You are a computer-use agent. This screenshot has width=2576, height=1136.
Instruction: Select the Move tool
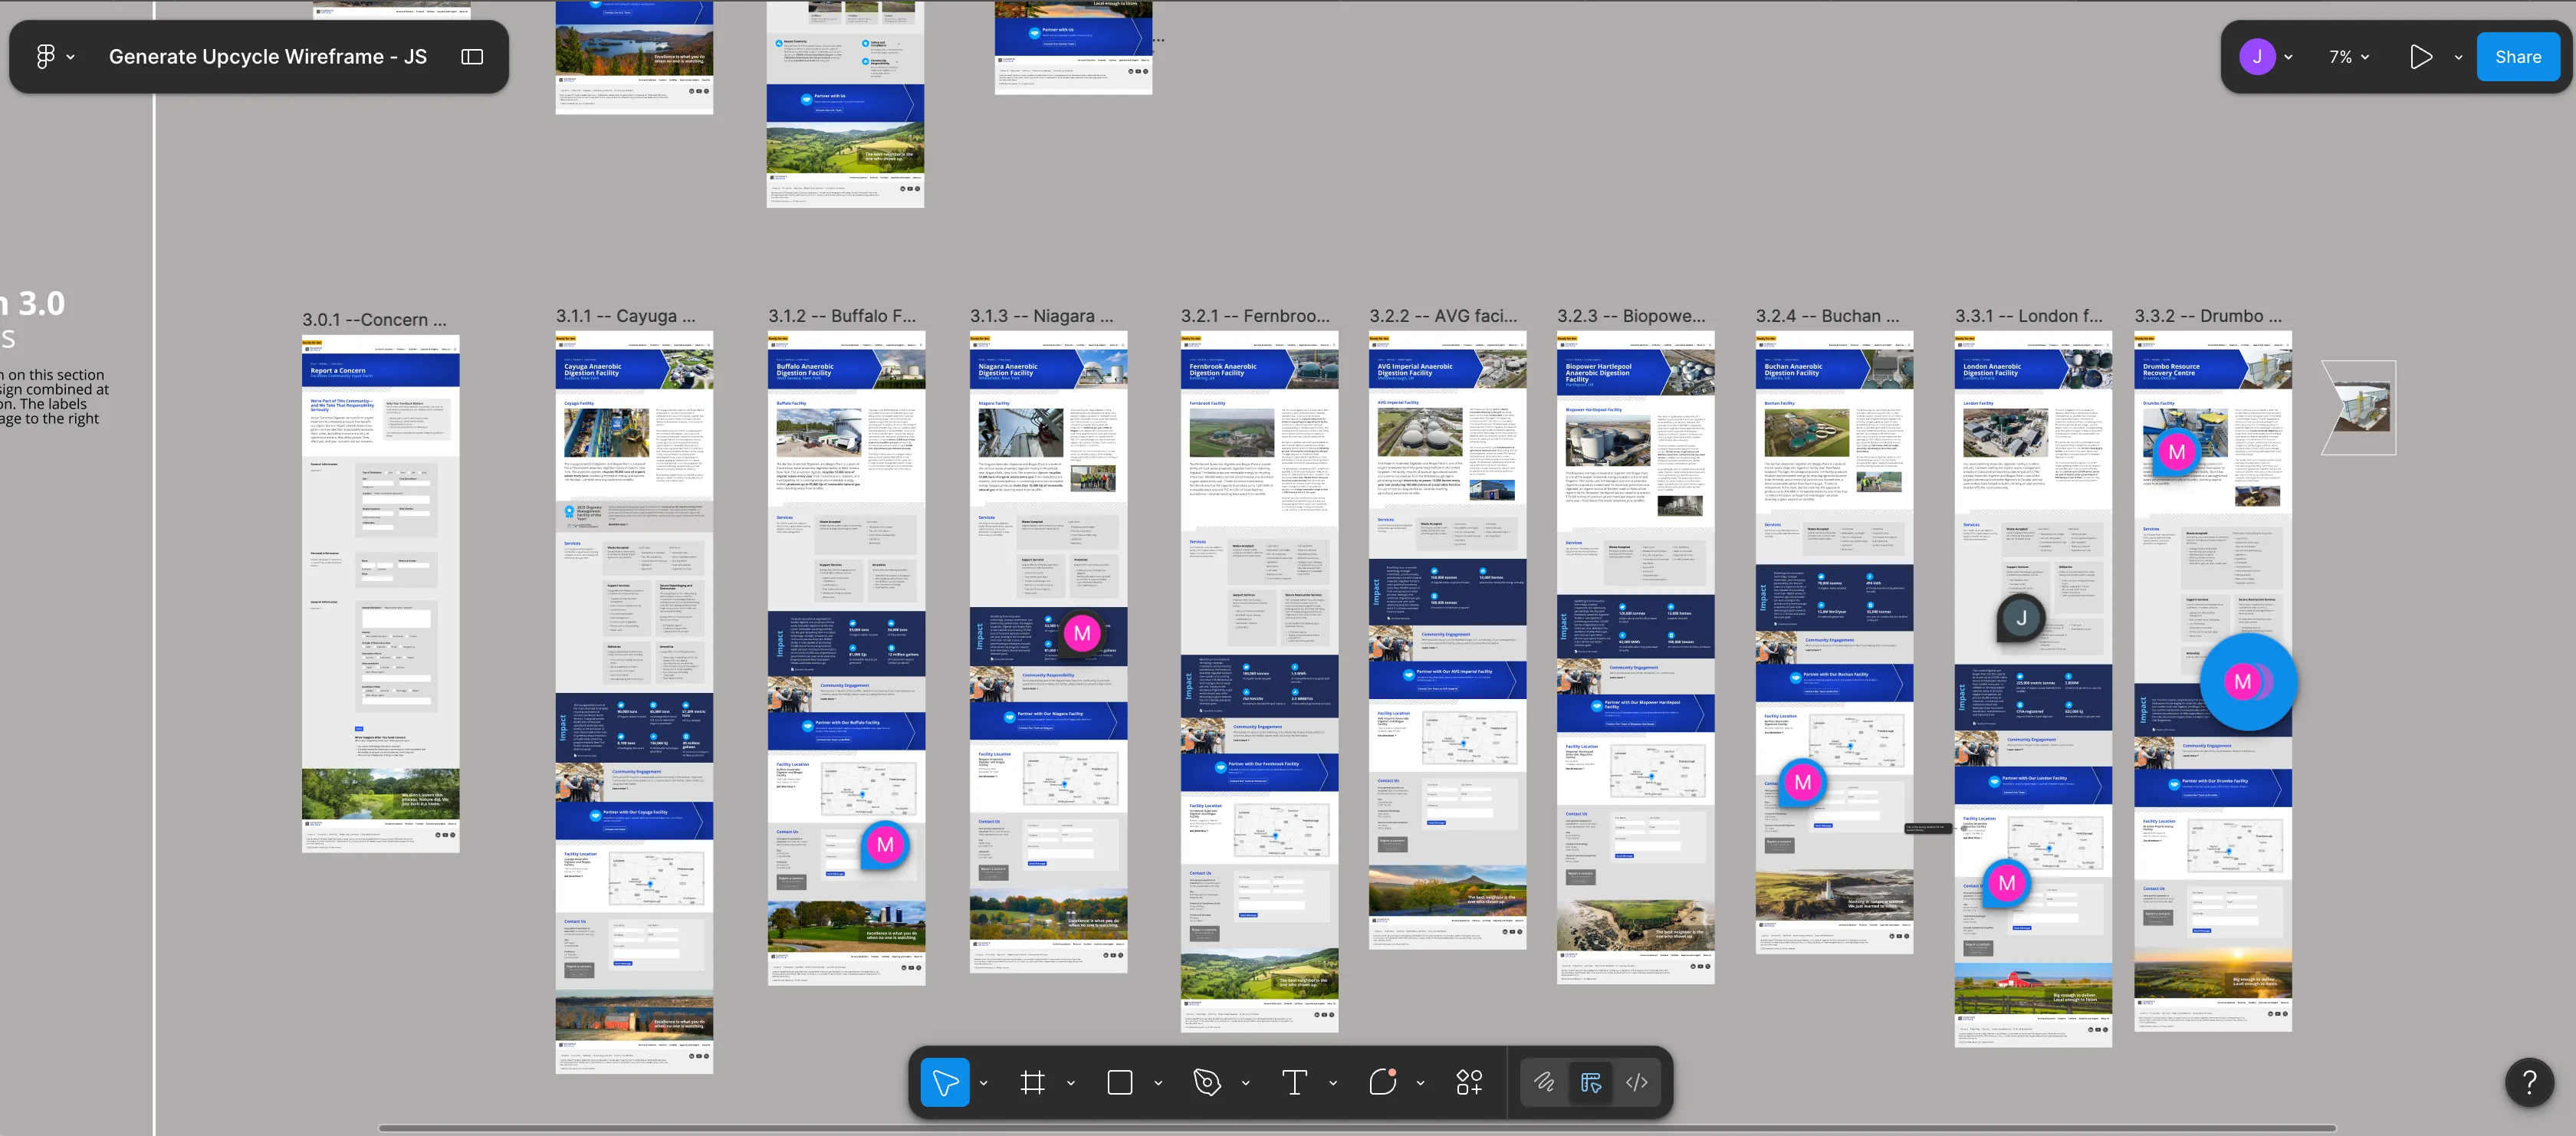(944, 1082)
